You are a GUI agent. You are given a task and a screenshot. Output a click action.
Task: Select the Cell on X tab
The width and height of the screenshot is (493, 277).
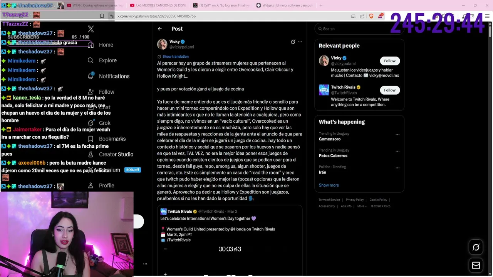click(x=221, y=5)
